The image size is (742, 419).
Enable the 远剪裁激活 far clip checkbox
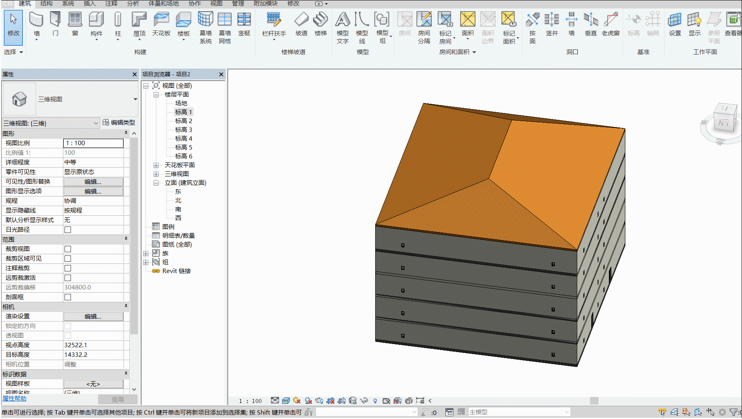click(68, 278)
